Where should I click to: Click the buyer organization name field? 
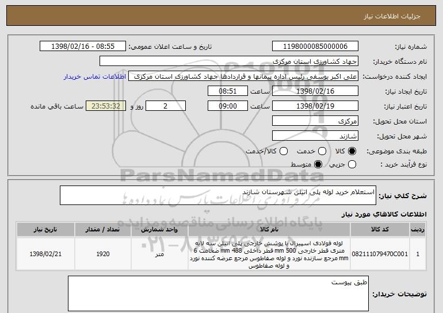(x=229, y=61)
